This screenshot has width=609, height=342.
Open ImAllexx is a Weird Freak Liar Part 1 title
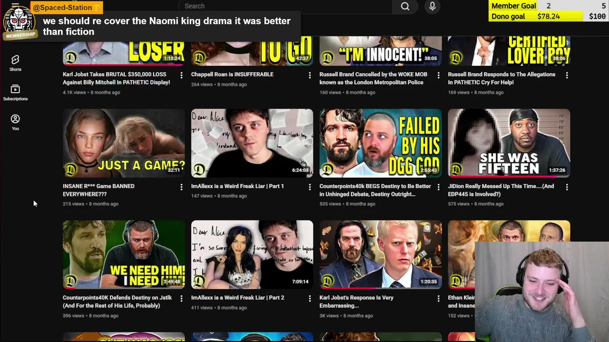237,186
